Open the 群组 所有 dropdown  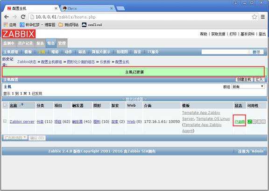pyautogui.click(x=248, y=87)
